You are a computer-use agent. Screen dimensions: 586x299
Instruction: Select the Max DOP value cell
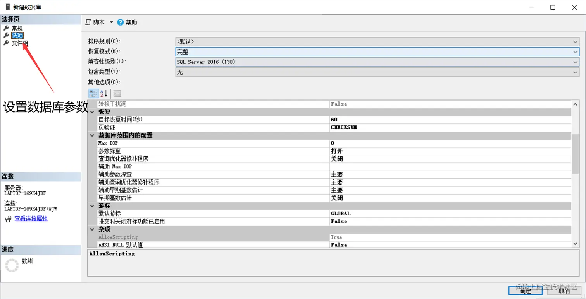point(450,143)
